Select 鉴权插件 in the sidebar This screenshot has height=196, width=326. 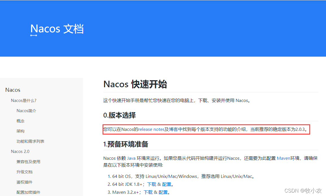[x=24, y=182]
